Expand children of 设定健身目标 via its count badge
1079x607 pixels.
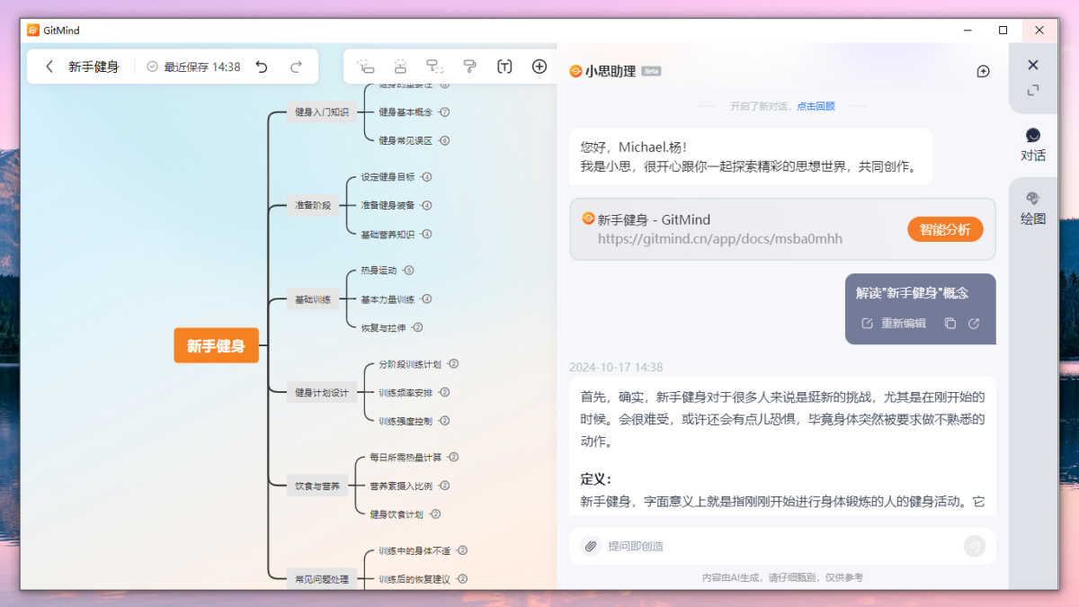[426, 177]
